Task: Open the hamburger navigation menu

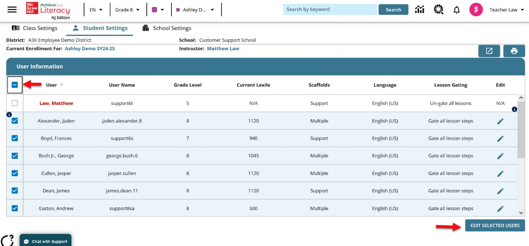Action: pos(12,10)
